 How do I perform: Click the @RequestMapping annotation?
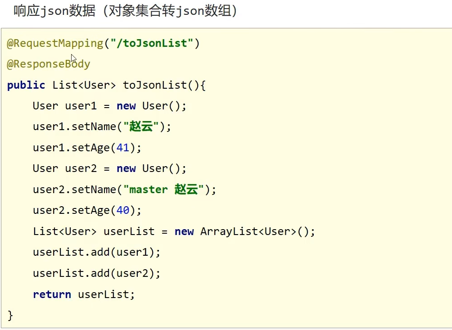(55, 43)
